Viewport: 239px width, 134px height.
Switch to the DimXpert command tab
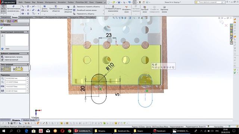[39, 17]
